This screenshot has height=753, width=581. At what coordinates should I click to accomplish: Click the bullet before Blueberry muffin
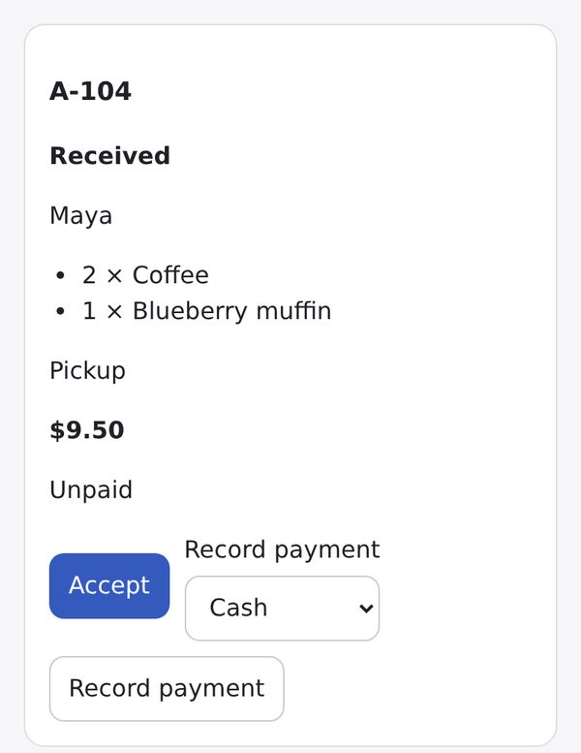pyautogui.click(x=60, y=311)
